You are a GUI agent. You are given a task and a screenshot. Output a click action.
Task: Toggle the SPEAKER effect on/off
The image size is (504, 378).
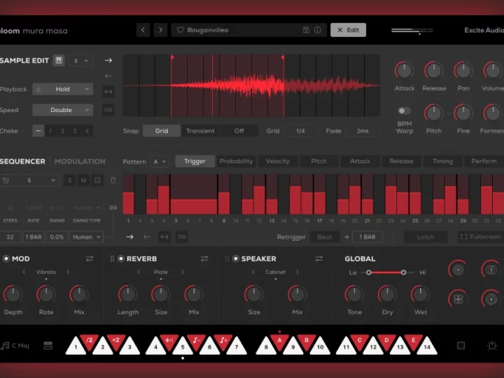point(236,258)
